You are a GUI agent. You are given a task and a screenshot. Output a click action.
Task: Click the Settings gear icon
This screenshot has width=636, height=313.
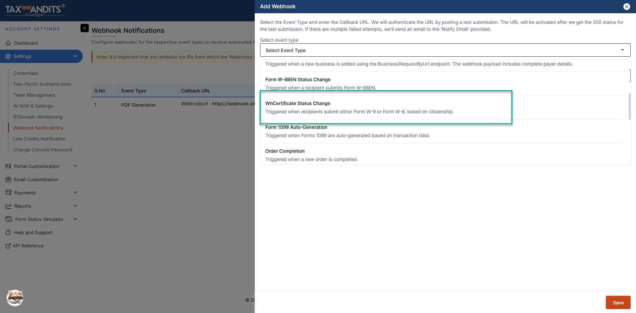tap(8, 56)
